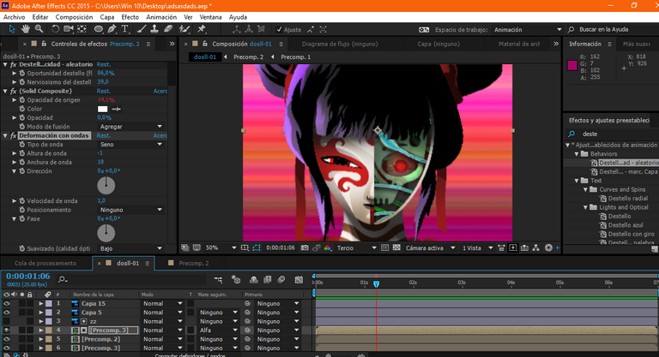Select the Rotation tool

[x=55, y=29]
